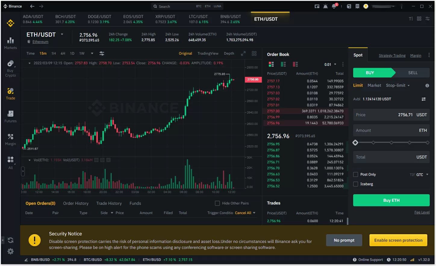Select the Market order type tab
436x266 pixels.
[x=374, y=86]
